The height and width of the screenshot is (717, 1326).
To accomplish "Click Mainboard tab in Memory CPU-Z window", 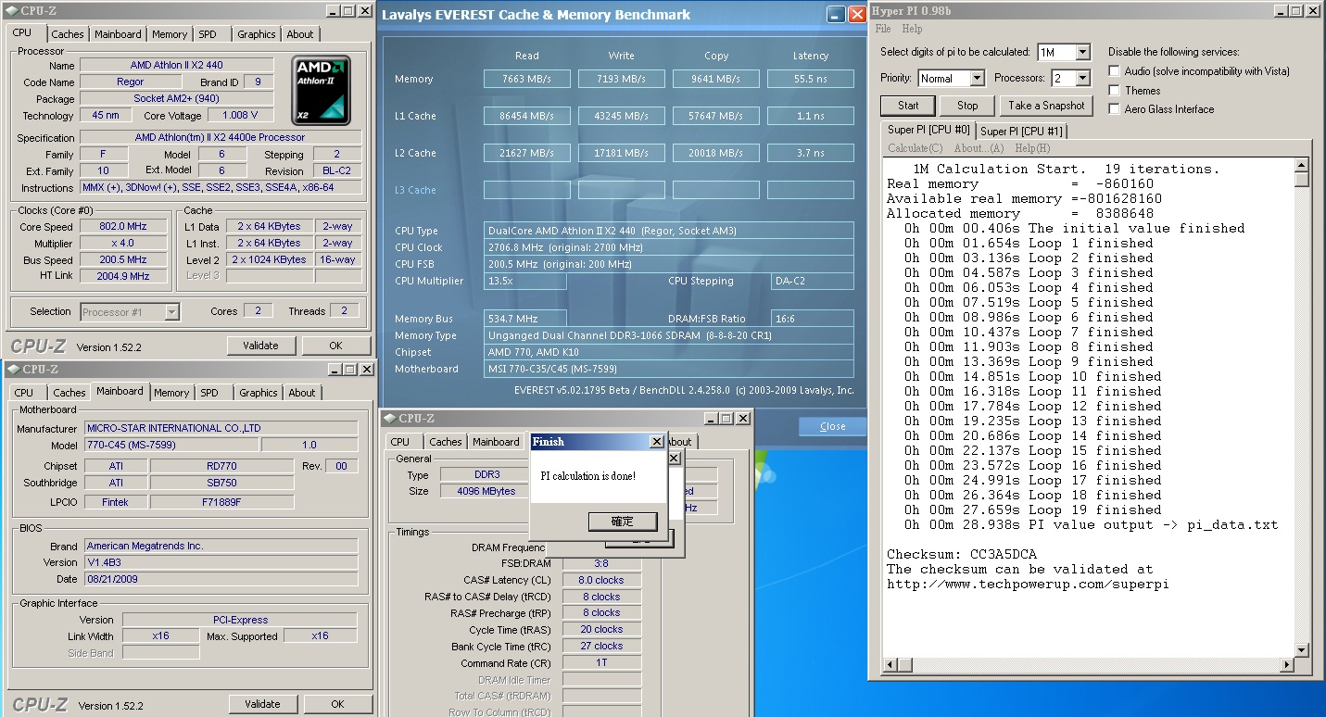I will point(496,442).
